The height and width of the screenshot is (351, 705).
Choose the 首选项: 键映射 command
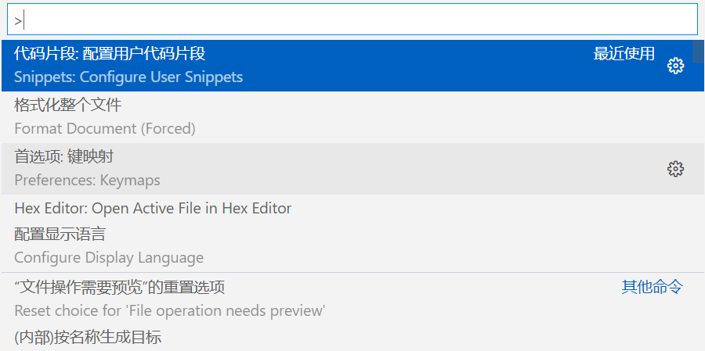point(64,156)
